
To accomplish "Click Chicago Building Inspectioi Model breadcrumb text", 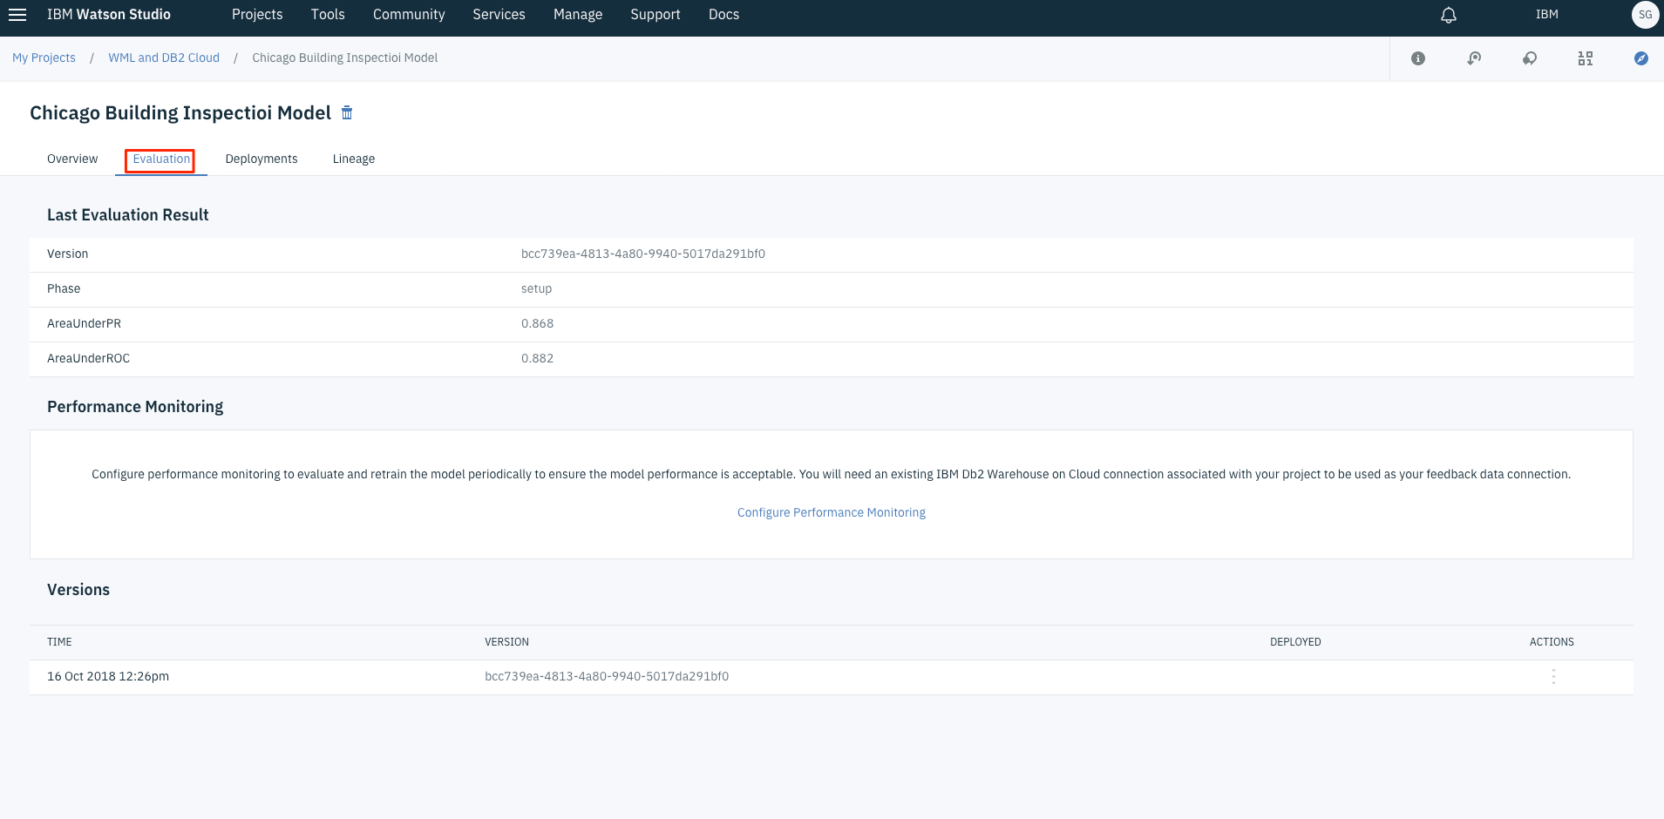I will point(345,58).
